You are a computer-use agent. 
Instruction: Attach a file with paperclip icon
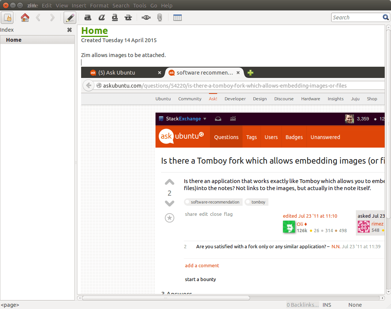click(x=160, y=18)
